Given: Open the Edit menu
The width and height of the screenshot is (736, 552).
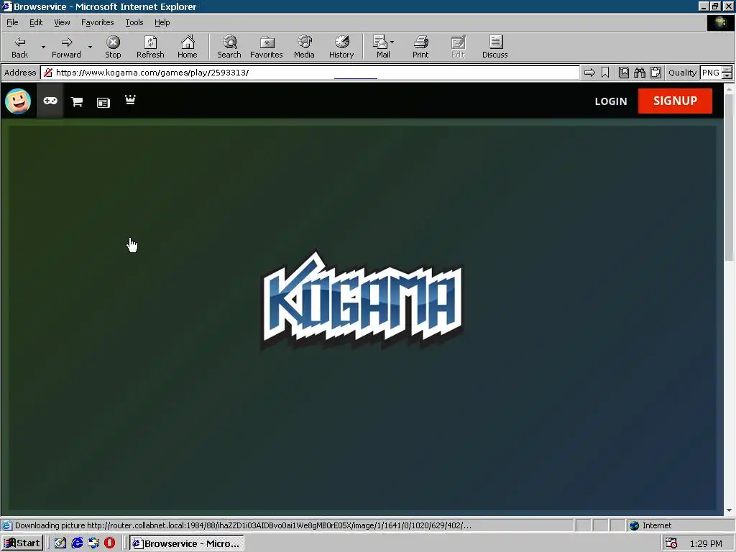Looking at the screenshot, I should pos(36,22).
